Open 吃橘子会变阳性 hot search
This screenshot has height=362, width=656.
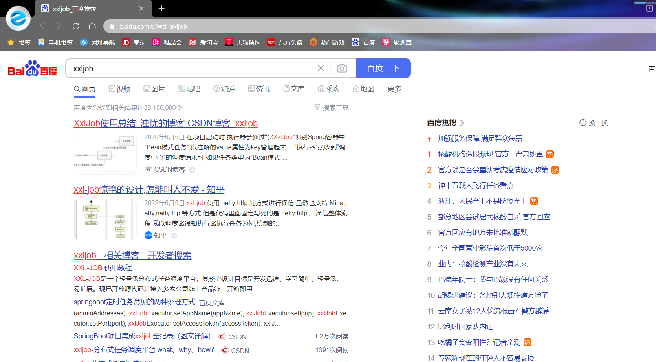(x=479, y=342)
